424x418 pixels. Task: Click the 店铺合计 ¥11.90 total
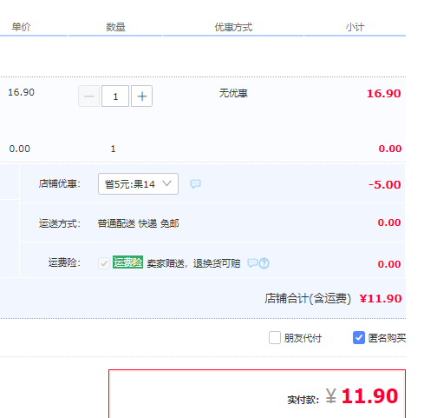[381, 298]
